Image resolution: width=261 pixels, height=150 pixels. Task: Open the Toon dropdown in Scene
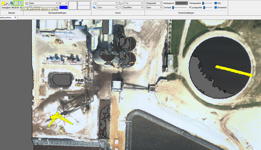[x=116, y=8]
